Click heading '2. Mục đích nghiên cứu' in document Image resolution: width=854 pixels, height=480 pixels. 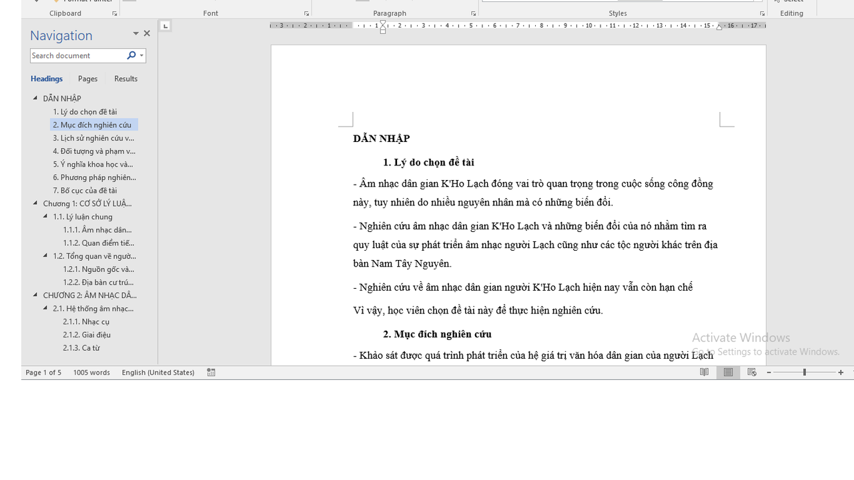[x=437, y=334]
